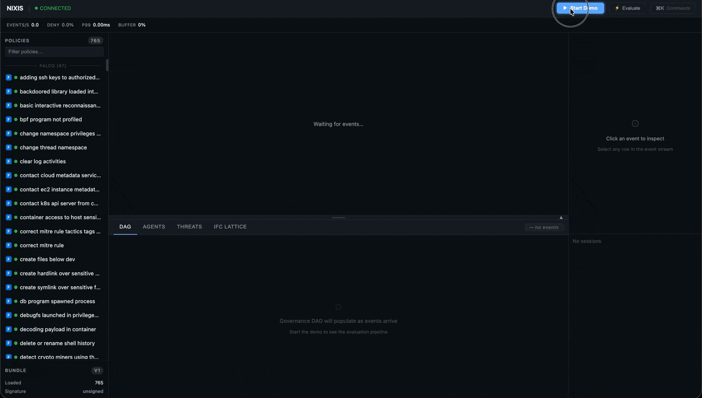Select policy 'change thread namespace'
Screen dimensions: 702x398
coord(54,148)
